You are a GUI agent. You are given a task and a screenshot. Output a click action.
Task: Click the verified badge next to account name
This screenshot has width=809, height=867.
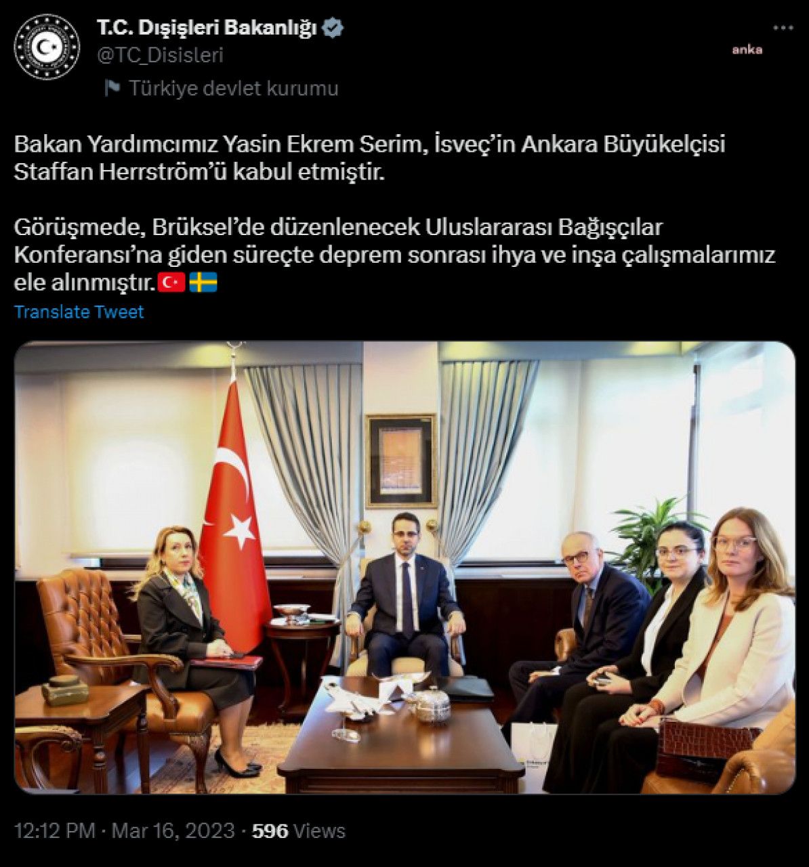[334, 28]
